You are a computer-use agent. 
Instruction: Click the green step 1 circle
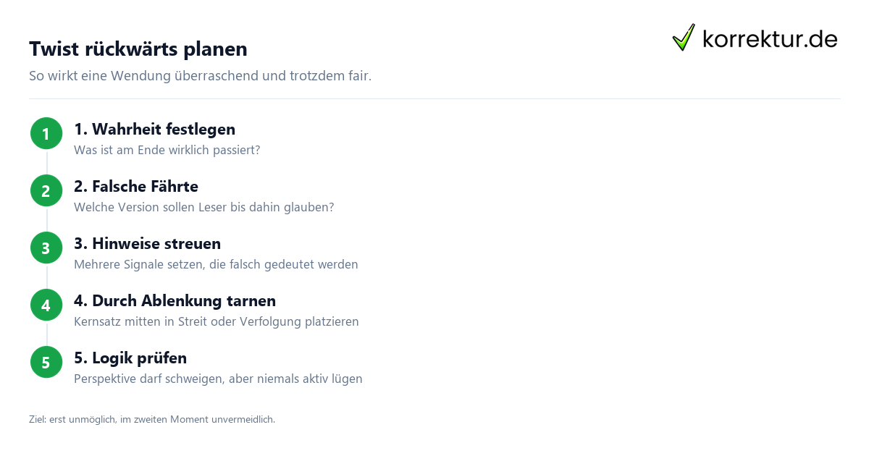[46, 134]
